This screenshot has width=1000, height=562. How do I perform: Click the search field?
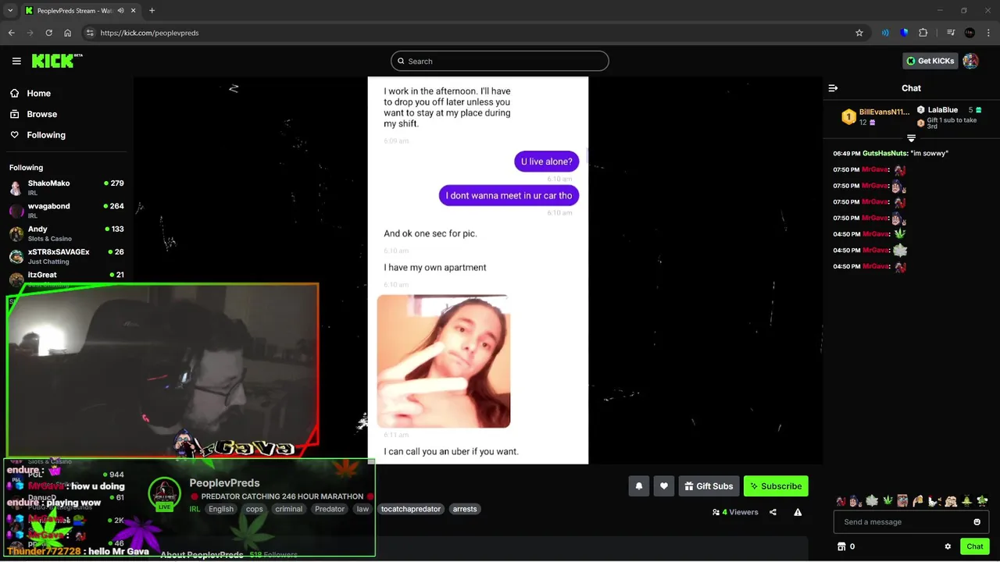500,61
